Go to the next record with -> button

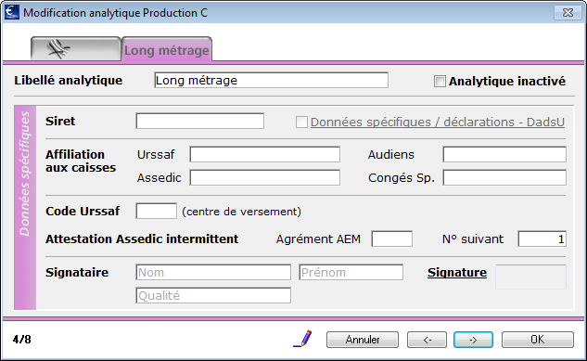click(473, 340)
